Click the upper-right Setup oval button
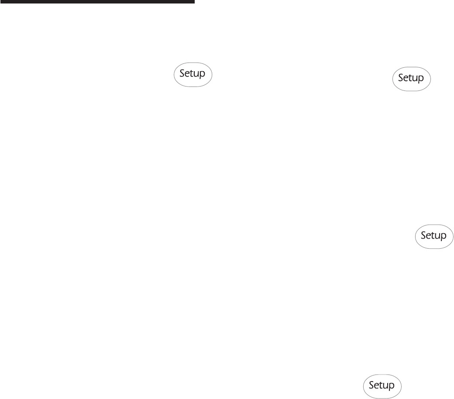Screen dimensions: 454x399 [x=411, y=79]
